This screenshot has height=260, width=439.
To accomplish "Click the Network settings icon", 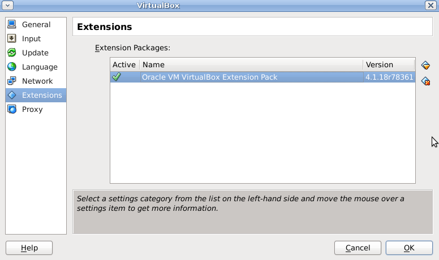I will tap(12, 81).
